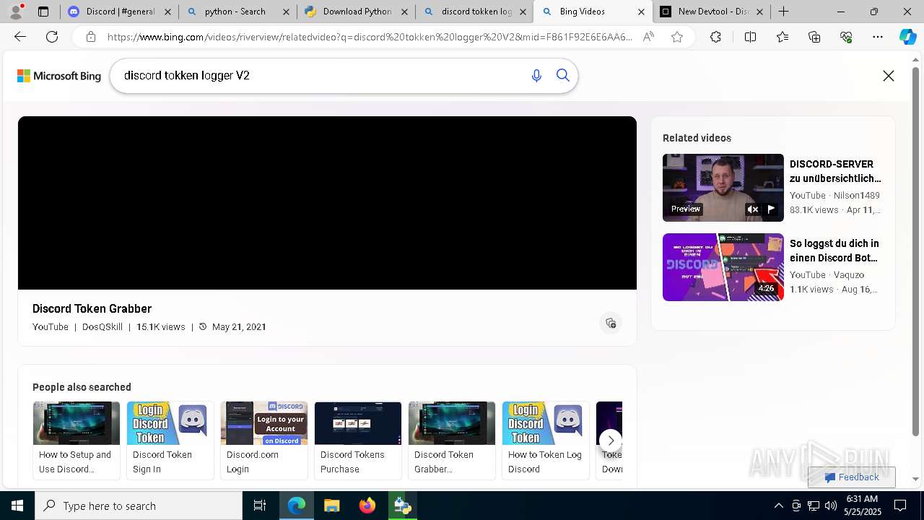924x520 pixels.
Task: Open the Favorites list icon
Action: pyautogui.click(x=783, y=37)
